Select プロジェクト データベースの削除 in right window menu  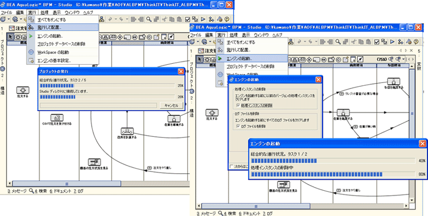[252, 67]
